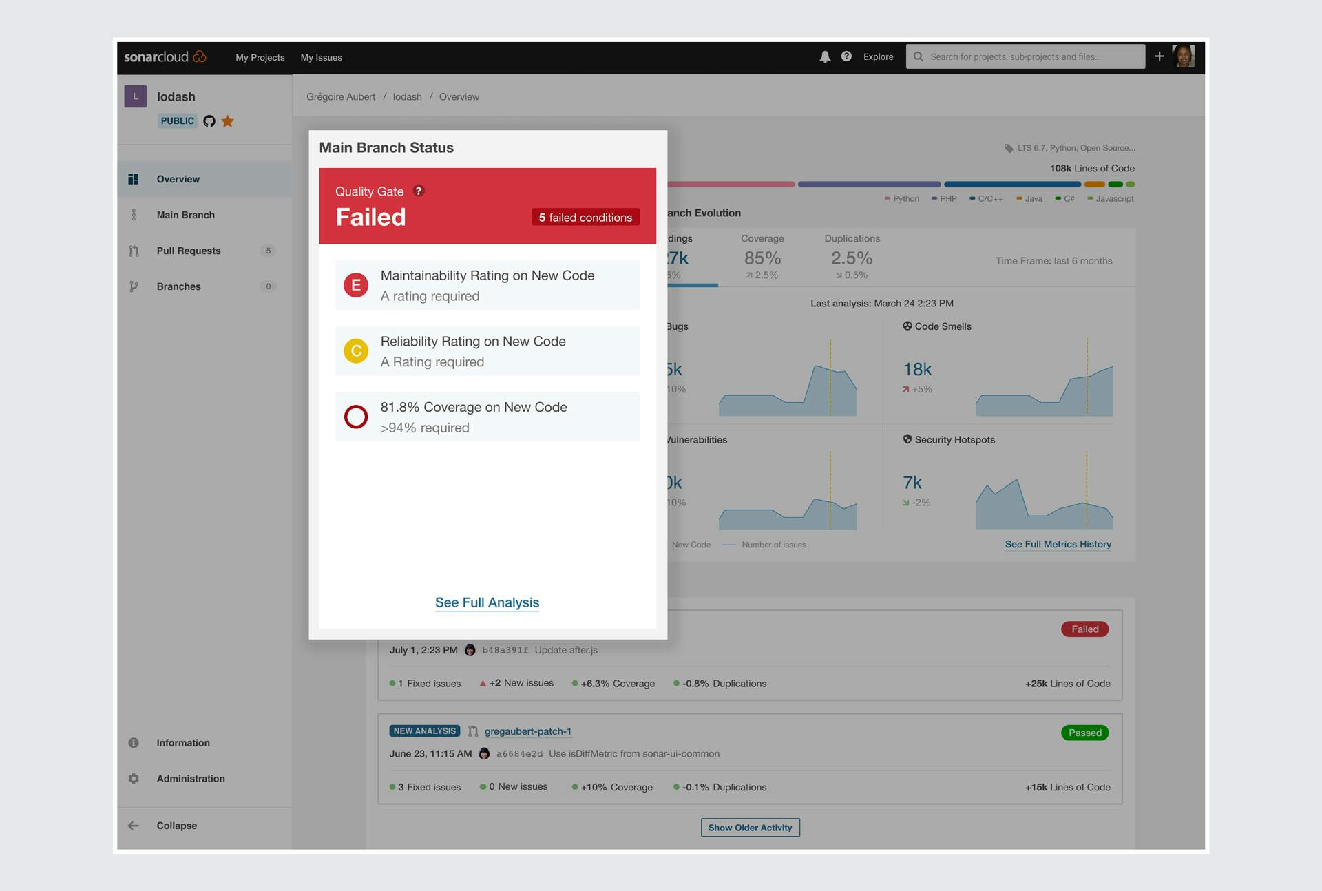Select the Duplications 2.5% metric tab

tap(852, 257)
